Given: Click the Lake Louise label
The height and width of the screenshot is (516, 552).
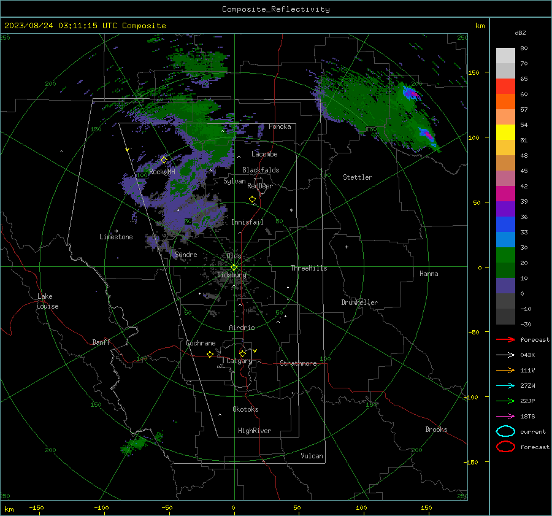Looking at the screenshot, I should pyautogui.click(x=47, y=301).
